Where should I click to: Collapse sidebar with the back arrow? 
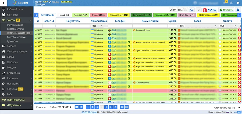tap(3, 3)
